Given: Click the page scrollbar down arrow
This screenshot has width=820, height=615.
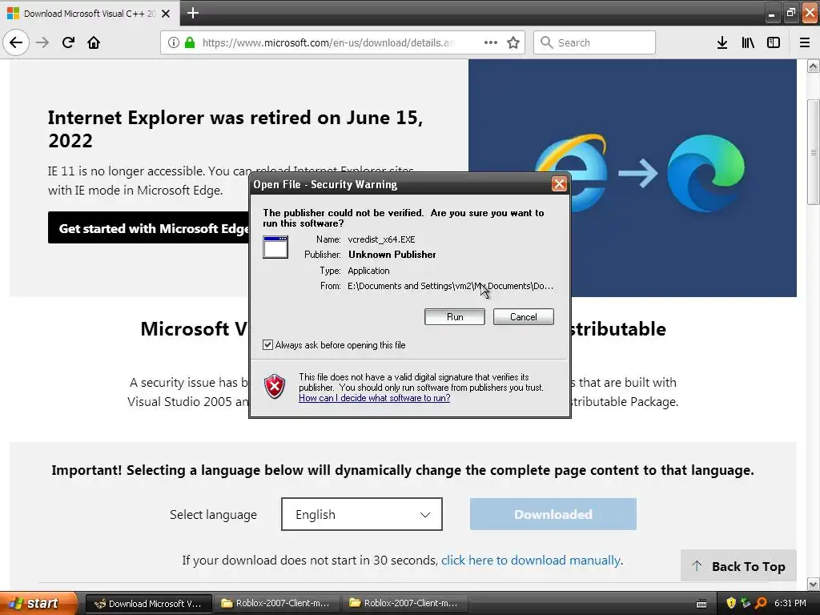Looking at the screenshot, I should (814, 584).
